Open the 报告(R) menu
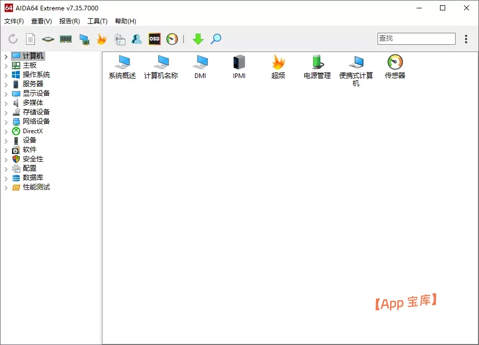This screenshot has height=345, width=479. [x=70, y=21]
